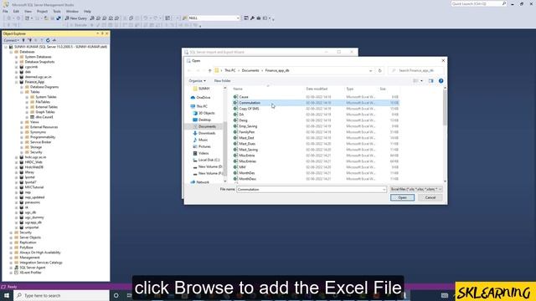The width and height of the screenshot is (536, 301).
Task: Select the Mast_Dues Excel file
Action: click(247, 144)
